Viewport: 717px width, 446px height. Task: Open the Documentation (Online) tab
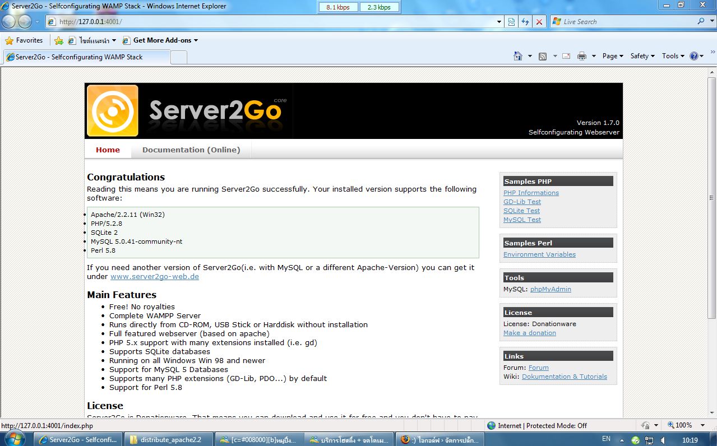pyautogui.click(x=191, y=150)
